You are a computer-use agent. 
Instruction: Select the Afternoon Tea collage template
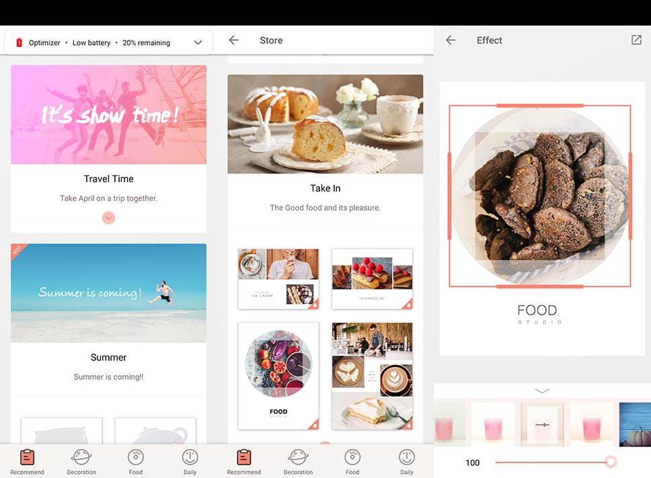click(x=372, y=279)
